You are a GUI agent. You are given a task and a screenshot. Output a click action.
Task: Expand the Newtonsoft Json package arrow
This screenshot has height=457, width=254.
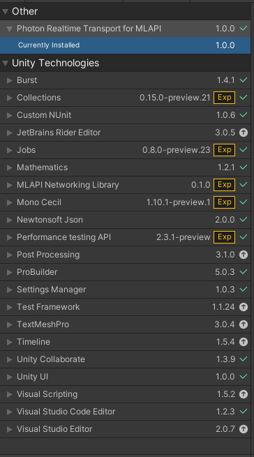coord(10,220)
